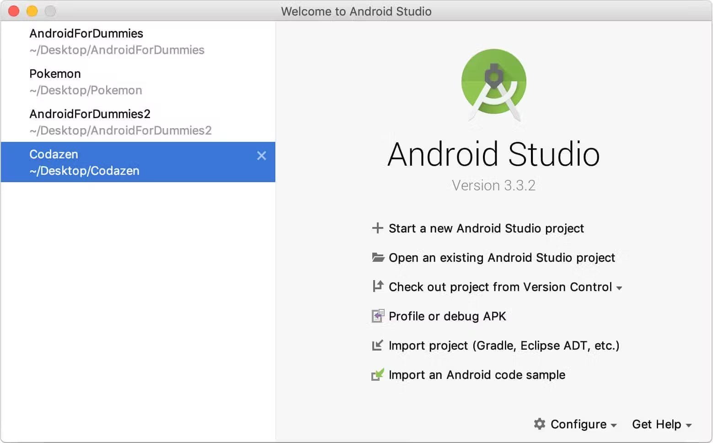This screenshot has height=443, width=713.
Task: Click the plus icon for new project
Action: click(x=377, y=228)
